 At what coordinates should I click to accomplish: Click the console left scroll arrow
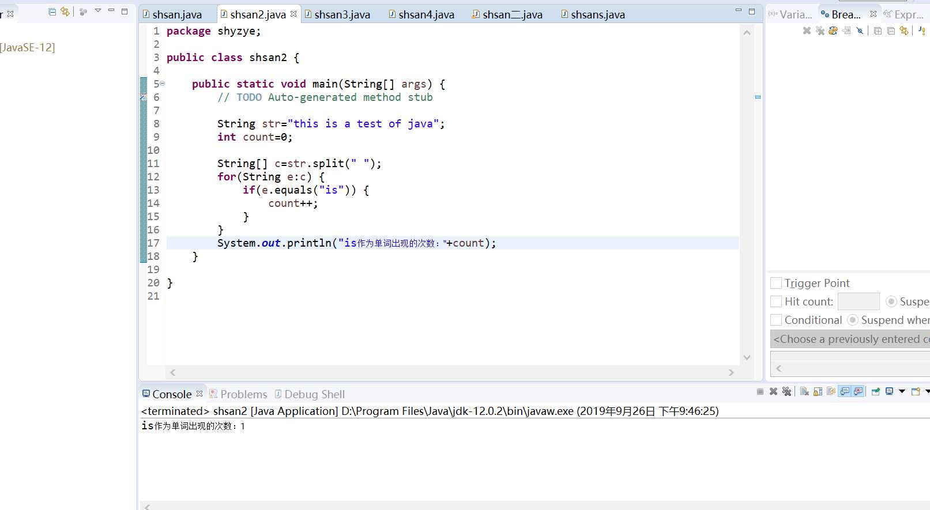[x=147, y=507]
